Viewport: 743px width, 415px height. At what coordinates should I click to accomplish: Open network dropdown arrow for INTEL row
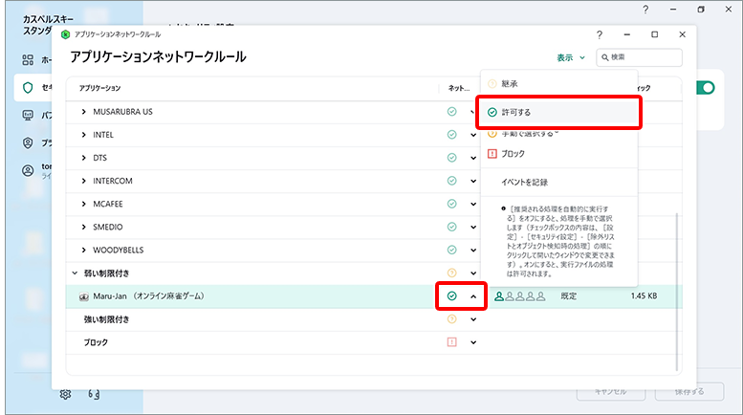[473, 135]
